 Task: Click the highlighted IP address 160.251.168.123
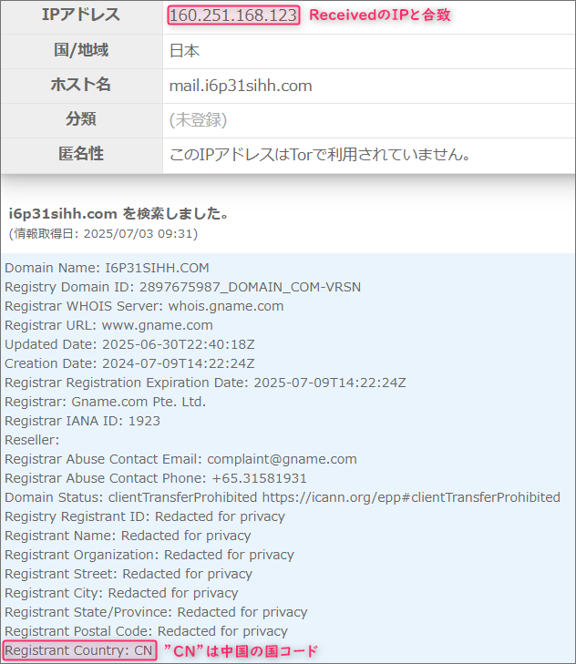[233, 15]
